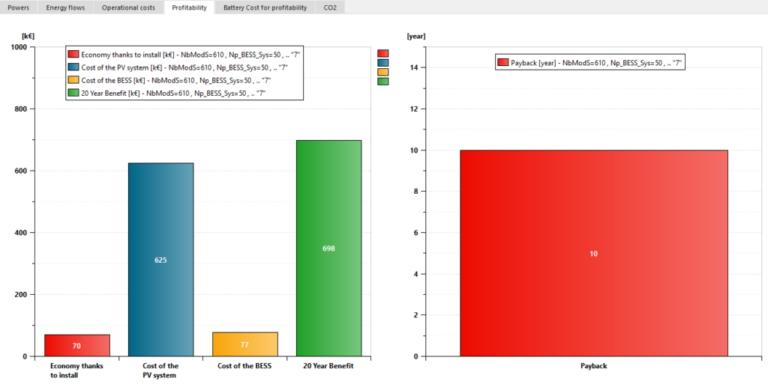Select the green 20 Year Benefit bar
This screenshot has height=387, width=768.
click(x=328, y=248)
